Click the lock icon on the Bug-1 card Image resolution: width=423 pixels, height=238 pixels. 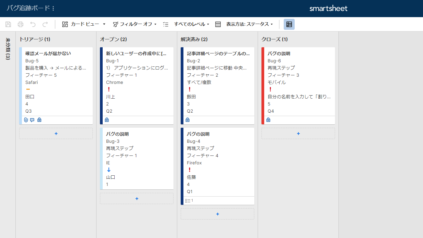106,120
